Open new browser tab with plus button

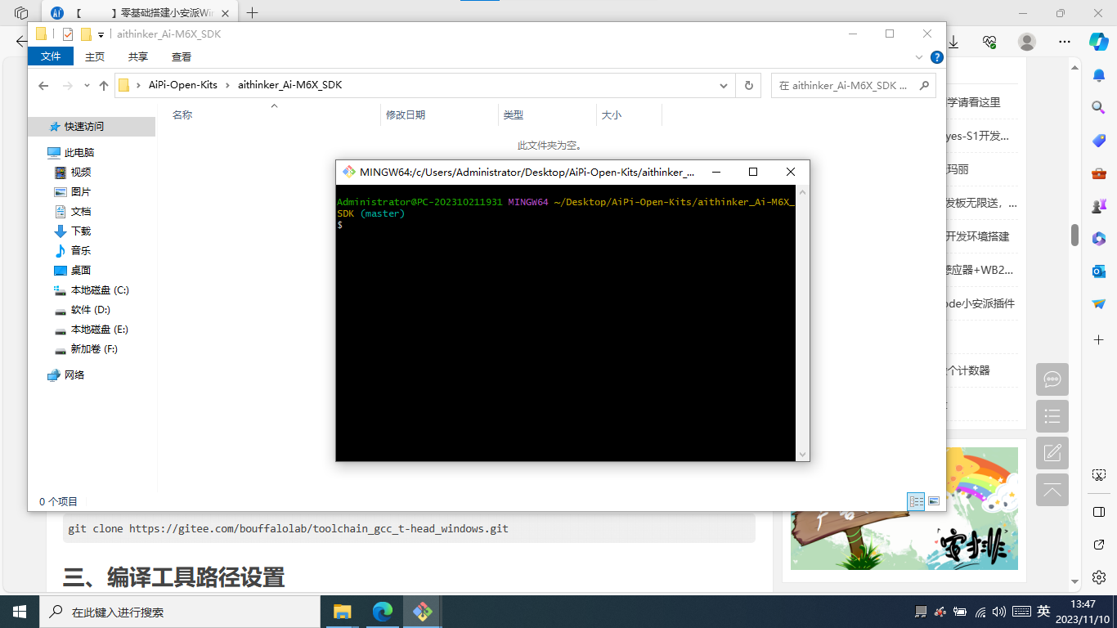[253, 13]
